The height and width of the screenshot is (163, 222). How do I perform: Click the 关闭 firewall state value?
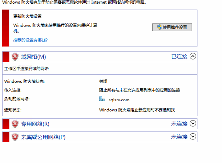103,81
